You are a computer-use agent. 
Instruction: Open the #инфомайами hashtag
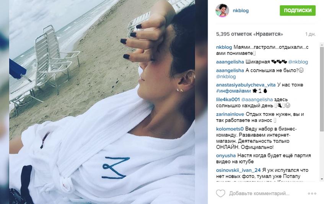(x=233, y=91)
